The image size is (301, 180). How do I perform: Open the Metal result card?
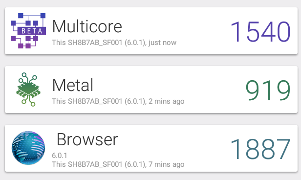151,90
